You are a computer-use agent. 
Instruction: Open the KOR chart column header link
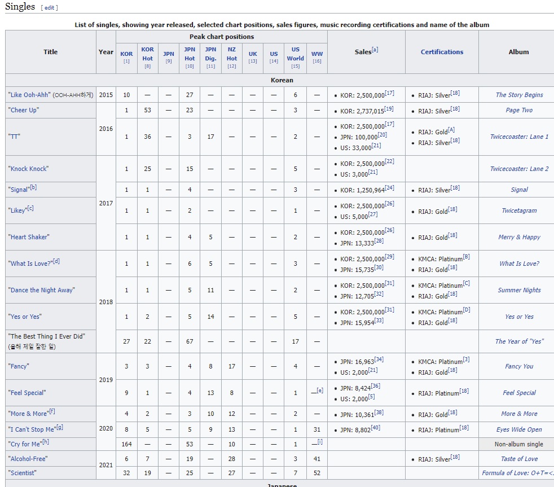click(x=126, y=54)
